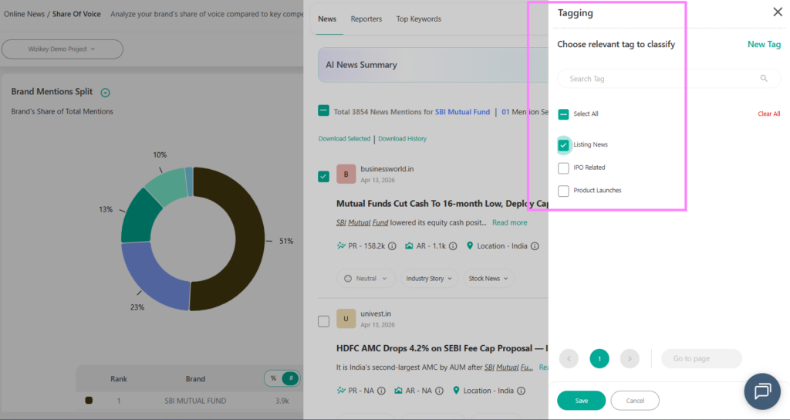Viewport: 790px width, 420px height.
Task: Go to previous page arrow in Tagging
Action: [569, 358]
